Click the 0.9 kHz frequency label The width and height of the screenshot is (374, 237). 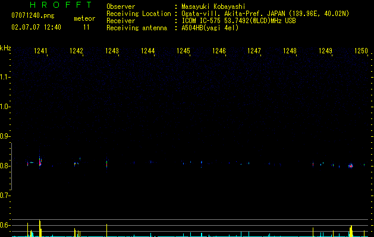tap(5, 136)
